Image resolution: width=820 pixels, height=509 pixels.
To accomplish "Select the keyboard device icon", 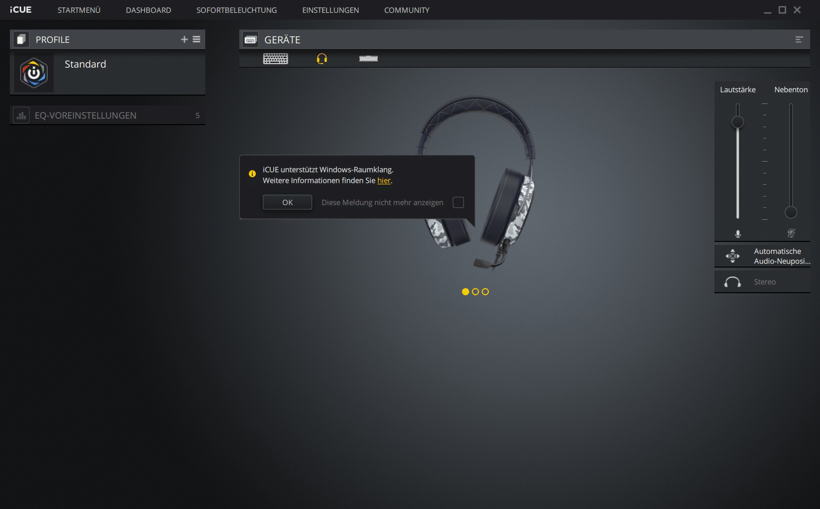I will [275, 59].
